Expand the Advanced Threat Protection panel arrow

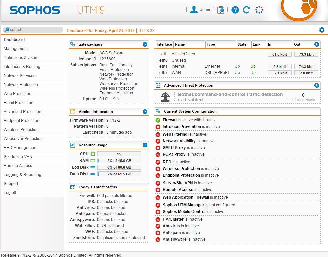click(316, 85)
